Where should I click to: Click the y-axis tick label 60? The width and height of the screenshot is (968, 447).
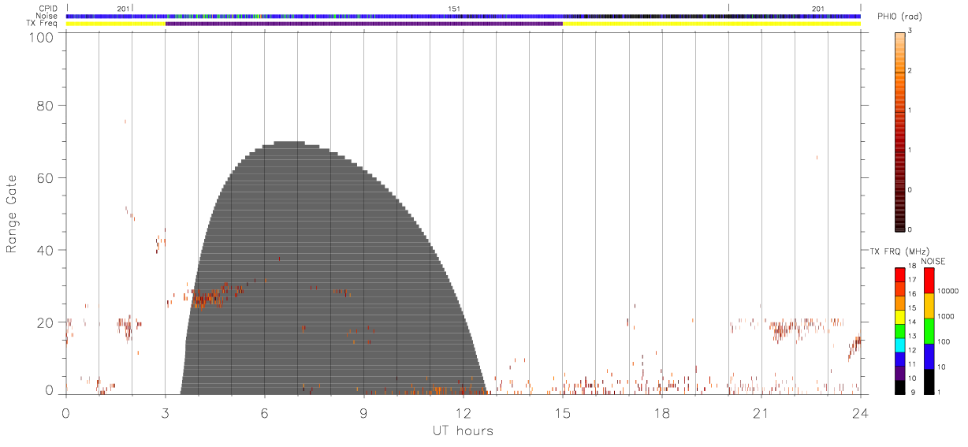(45, 178)
